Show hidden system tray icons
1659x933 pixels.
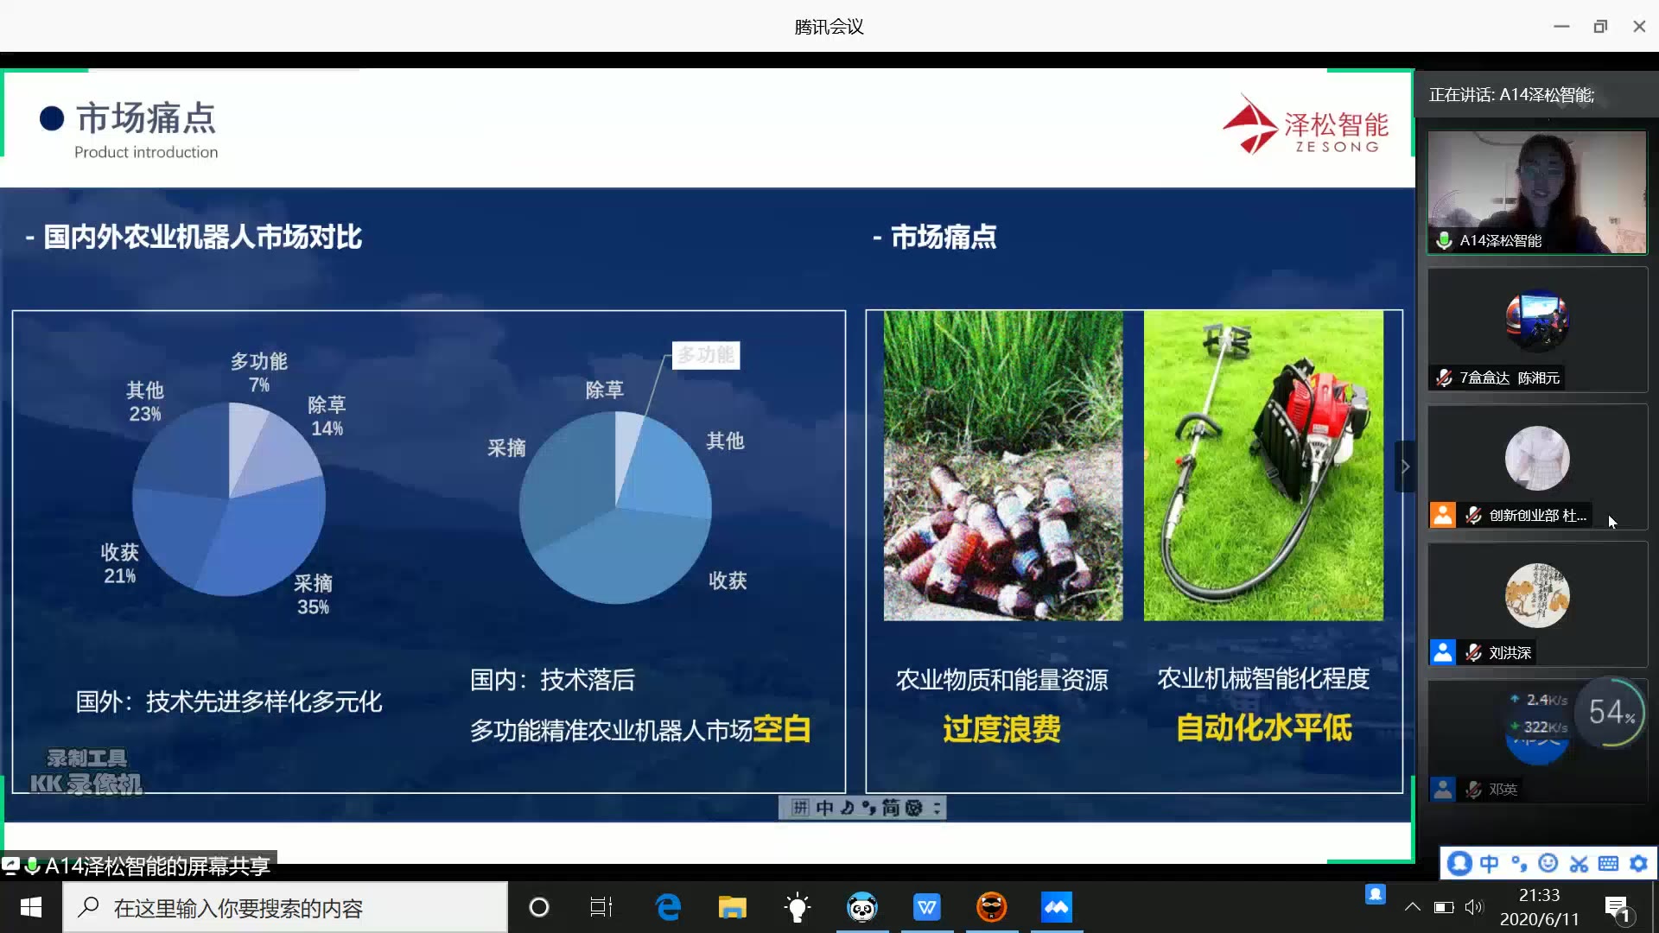[1412, 907]
